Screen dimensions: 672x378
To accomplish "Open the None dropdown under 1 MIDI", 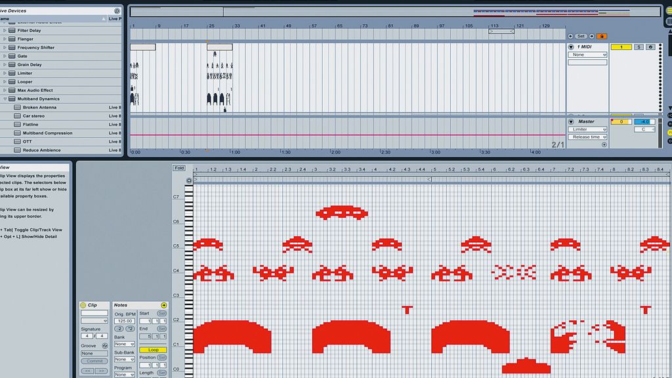I will [x=587, y=55].
